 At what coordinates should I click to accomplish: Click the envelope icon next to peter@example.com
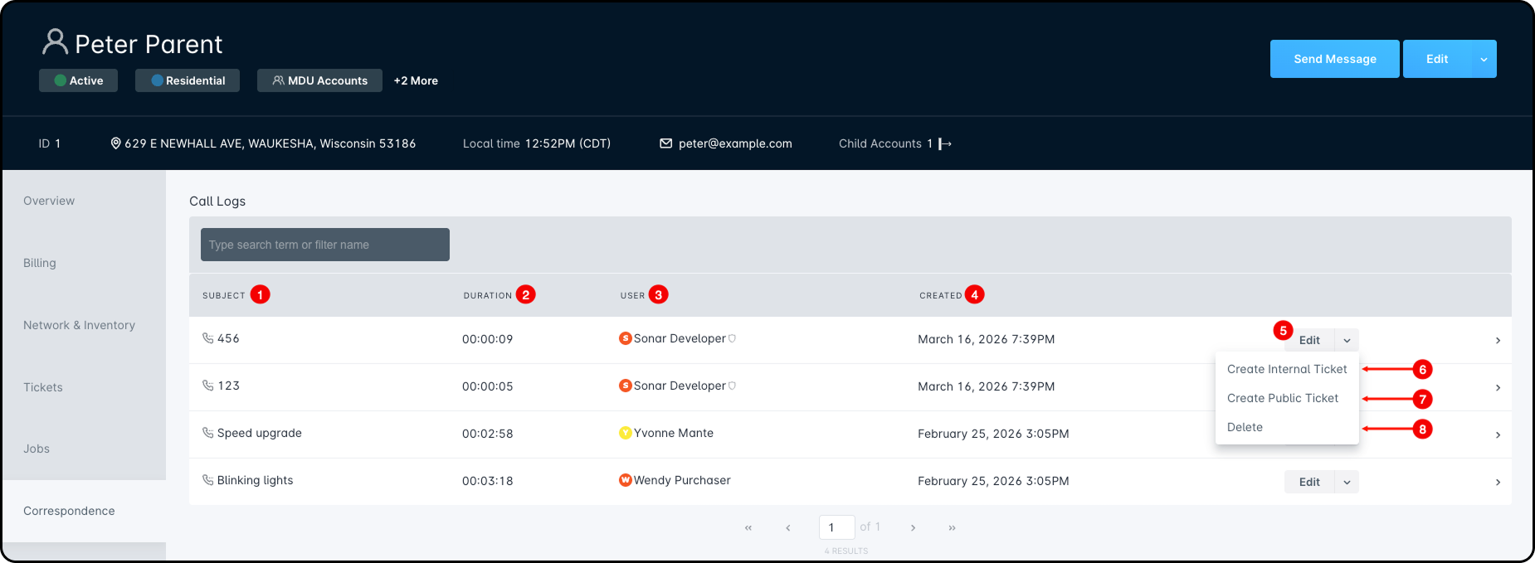pyautogui.click(x=665, y=143)
